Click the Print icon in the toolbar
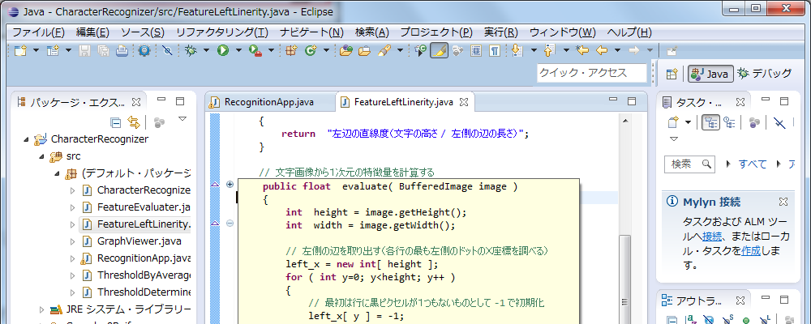The image size is (811, 324). coord(122,50)
